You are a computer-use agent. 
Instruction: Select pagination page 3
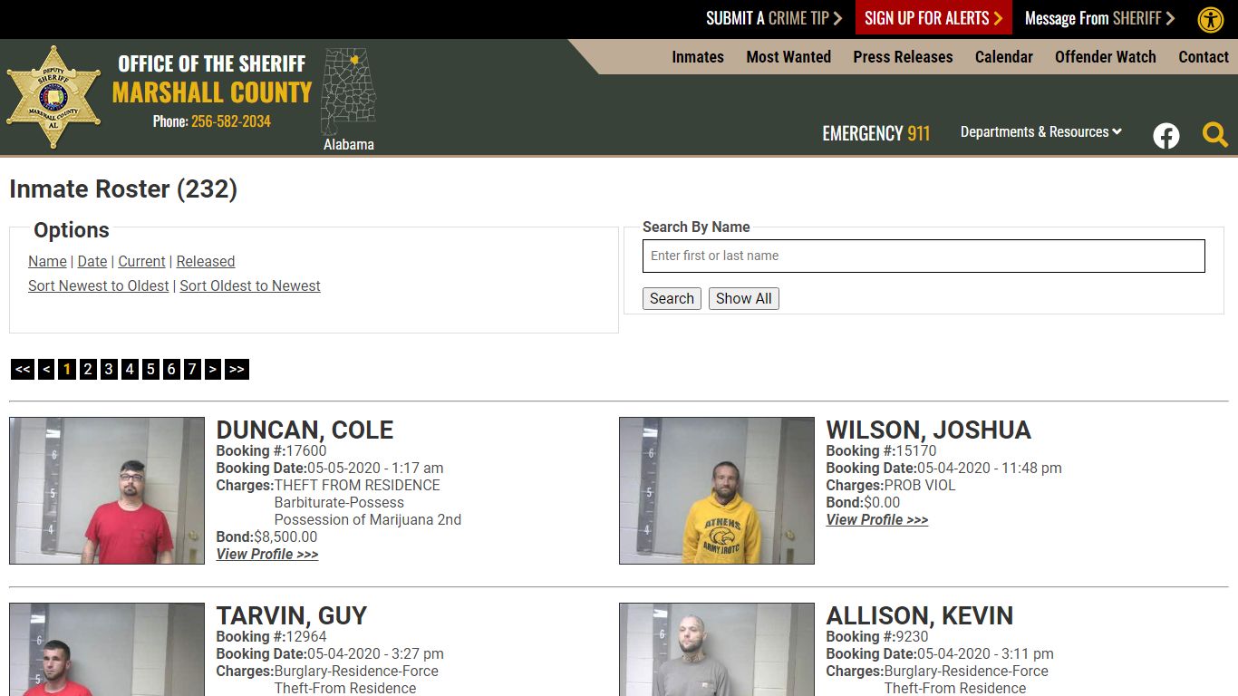coord(109,369)
